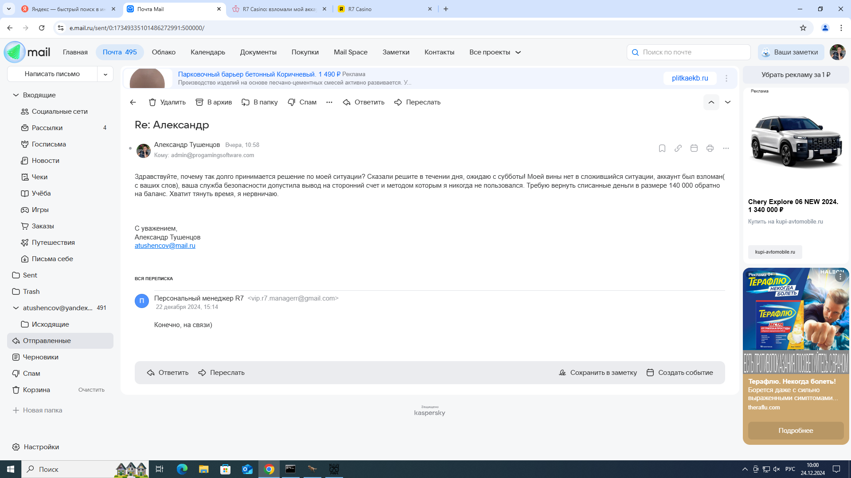
Task: Print the email using the printer icon
Action: point(710,148)
